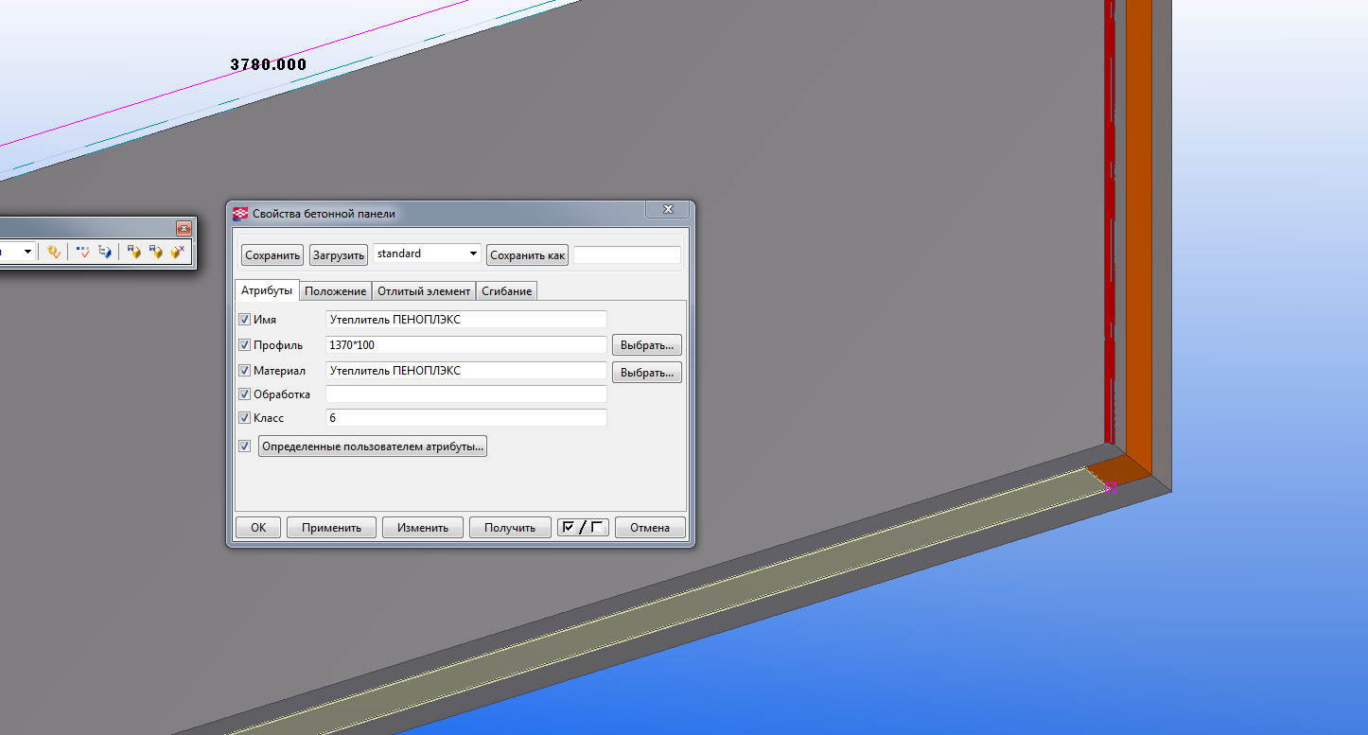Close the small floating toolbar
The height and width of the screenshot is (735, 1368).
click(x=184, y=229)
